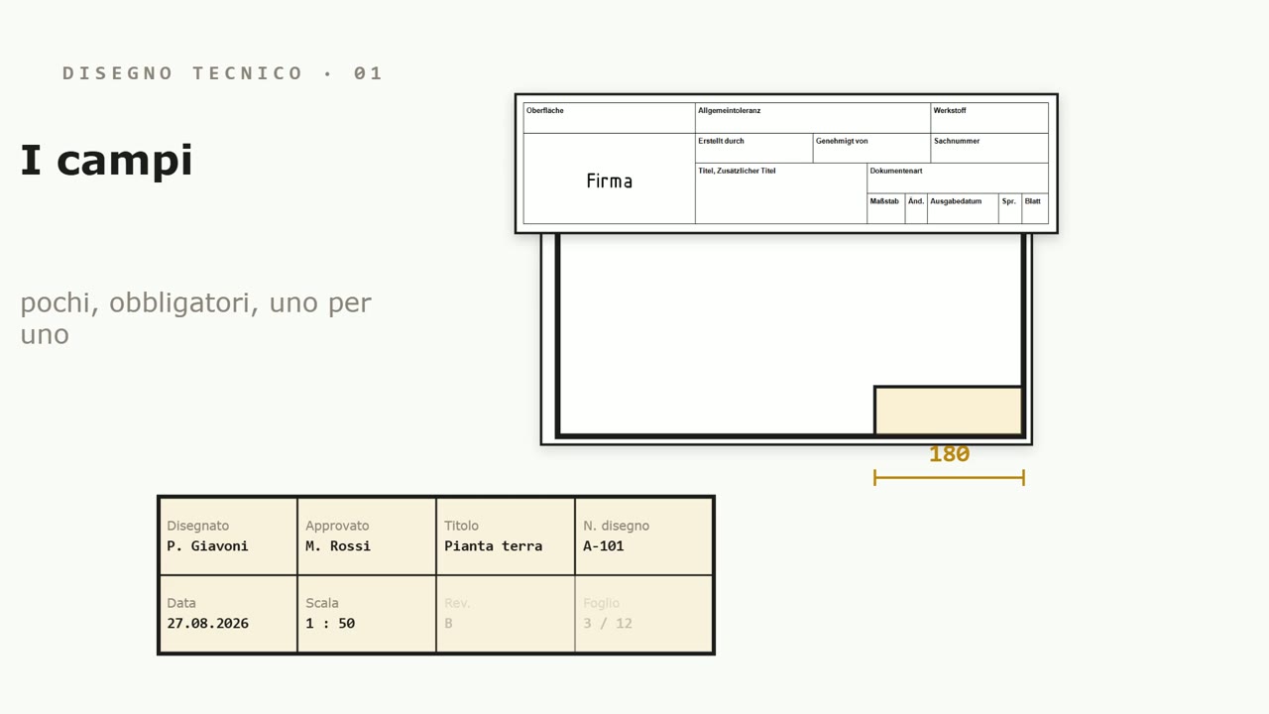Select the "Dokumentenart" field
Image resolution: width=1269 pixels, height=714 pixels.
[958, 178]
